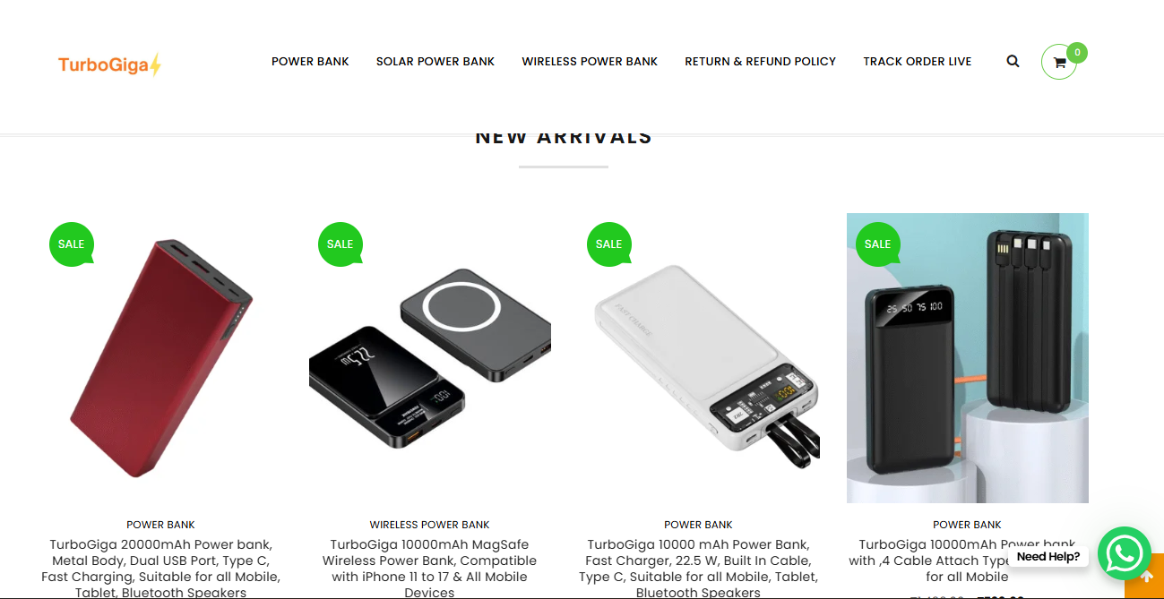Open the Solar Power Bank menu
This screenshot has width=1164, height=599.
tap(435, 62)
